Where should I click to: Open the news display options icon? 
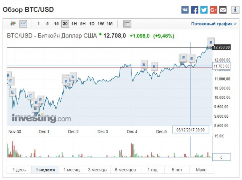tap(127, 24)
